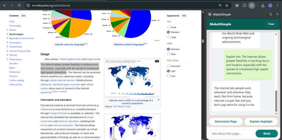Go to Sources in Contents

coord(13,76)
